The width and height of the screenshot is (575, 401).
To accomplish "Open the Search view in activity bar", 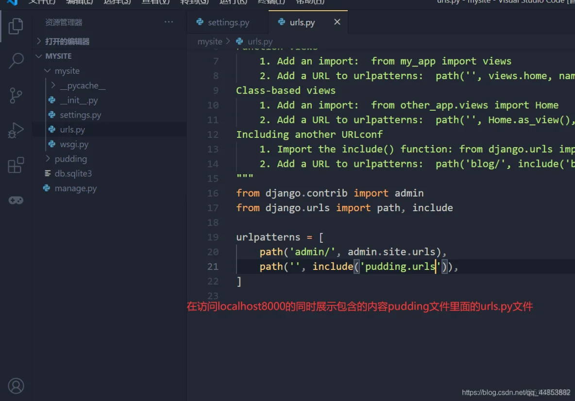I will coord(16,61).
